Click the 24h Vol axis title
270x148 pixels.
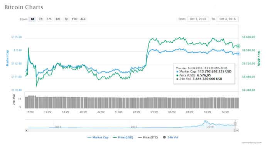(14, 100)
